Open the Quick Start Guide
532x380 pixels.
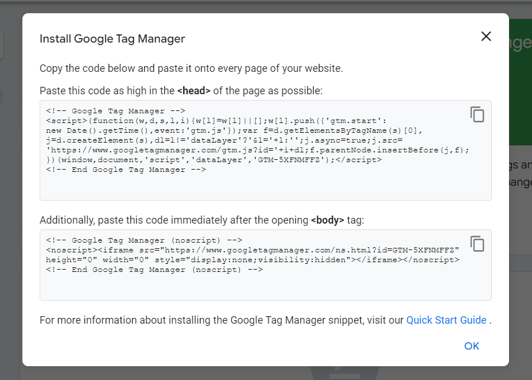(x=446, y=320)
